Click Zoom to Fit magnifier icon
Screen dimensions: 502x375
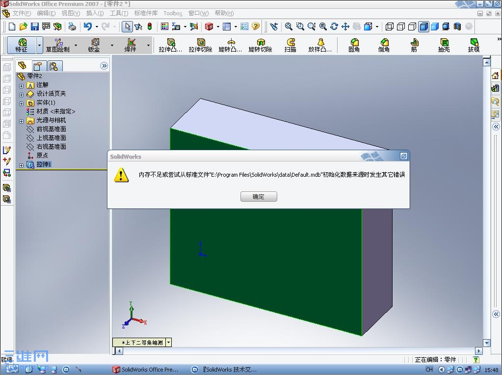(289, 27)
